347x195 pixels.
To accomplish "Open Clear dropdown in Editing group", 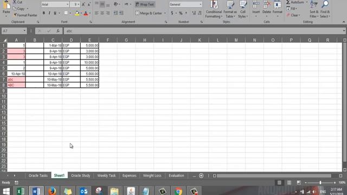I will (x=293, y=15).
